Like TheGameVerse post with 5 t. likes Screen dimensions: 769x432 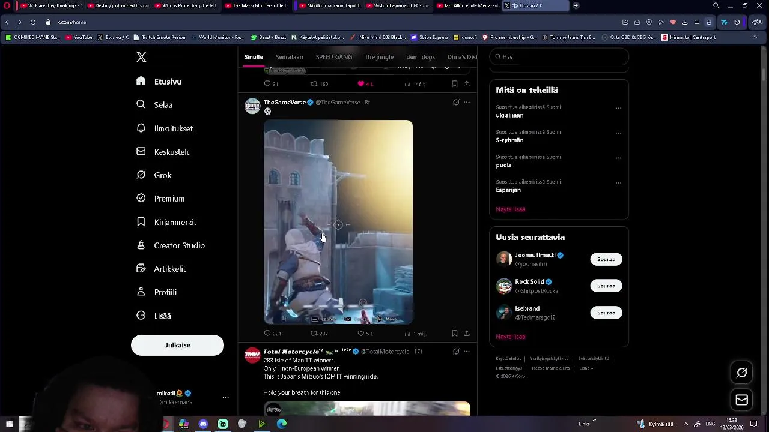tap(365, 334)
